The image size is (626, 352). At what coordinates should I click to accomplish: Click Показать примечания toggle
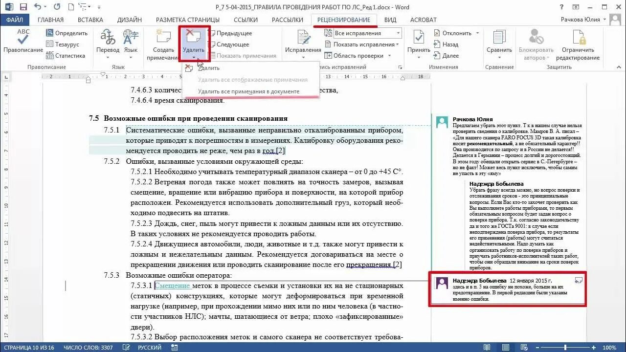[243, 56]
